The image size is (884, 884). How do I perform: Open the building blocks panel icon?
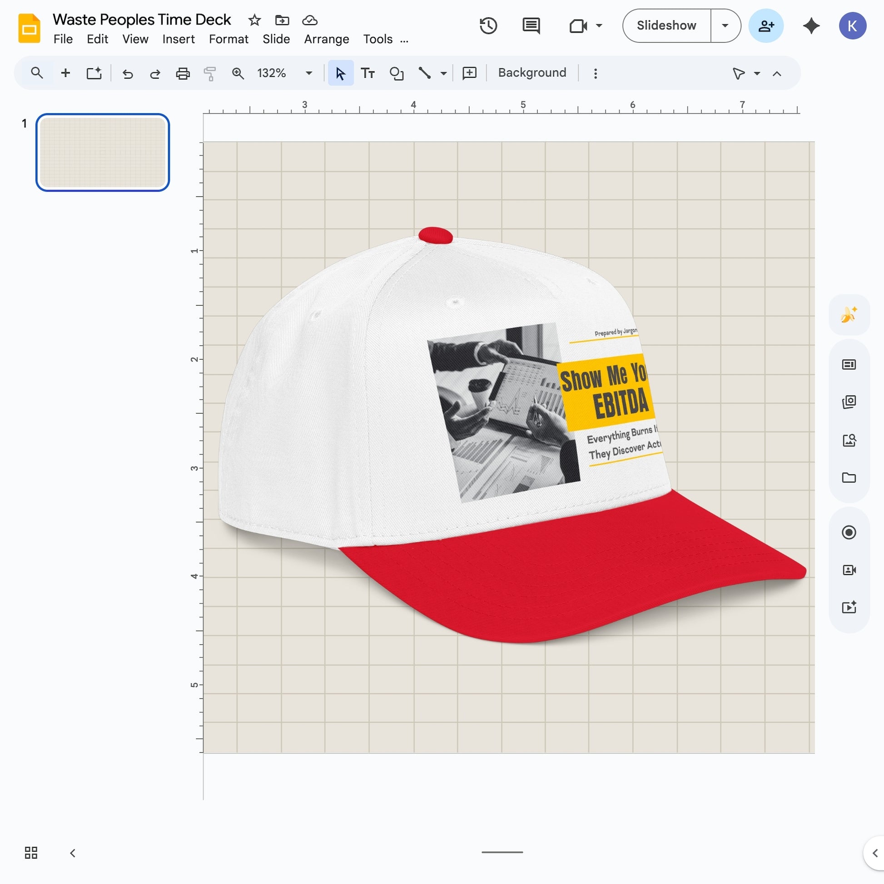tap(849, 402)
